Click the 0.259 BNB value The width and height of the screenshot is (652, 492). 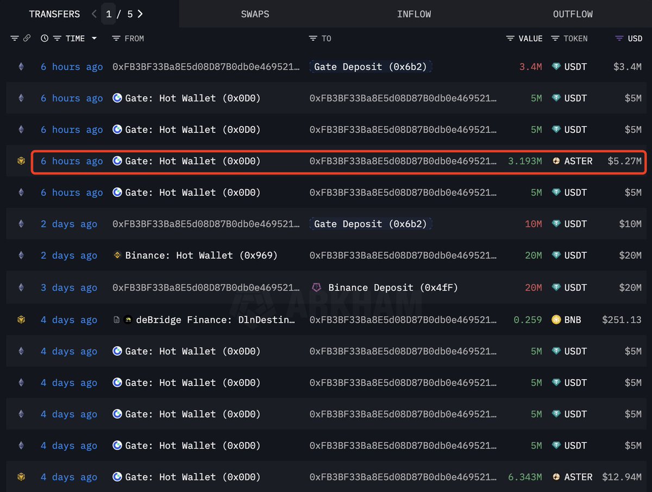tap(528, 320)
